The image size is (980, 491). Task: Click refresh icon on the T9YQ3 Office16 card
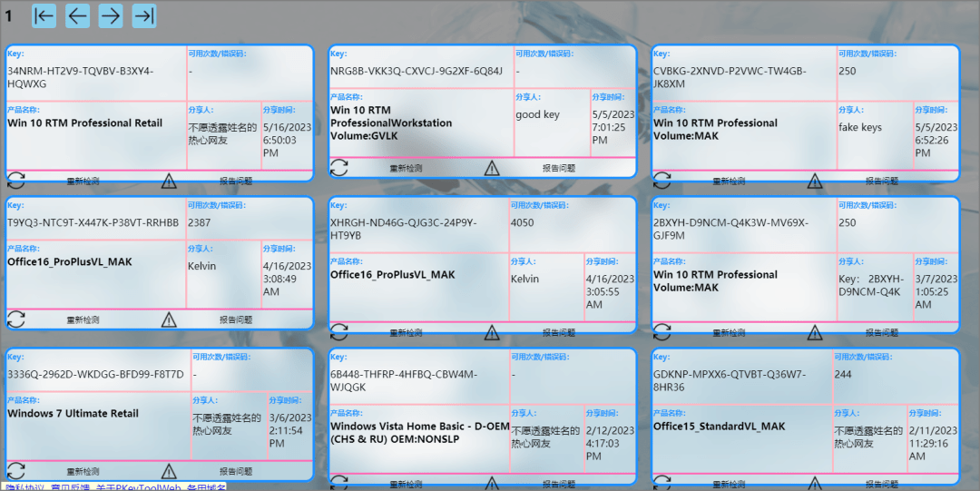(x=16, y=319)
